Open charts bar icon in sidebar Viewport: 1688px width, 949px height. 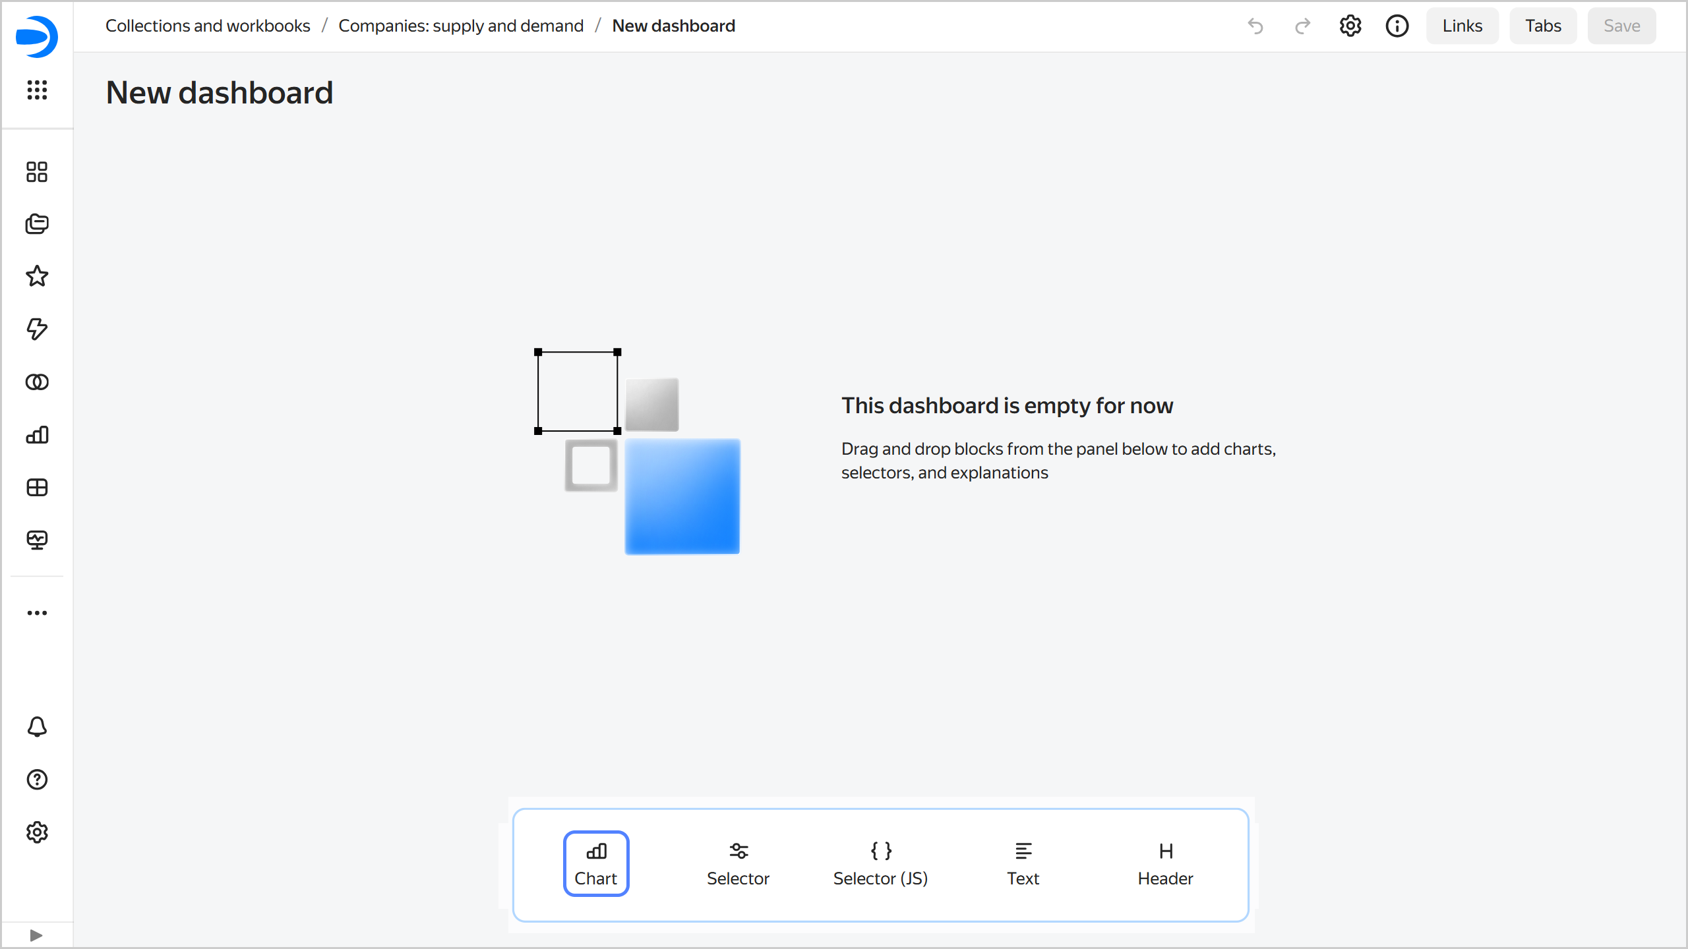pos(37,435)
